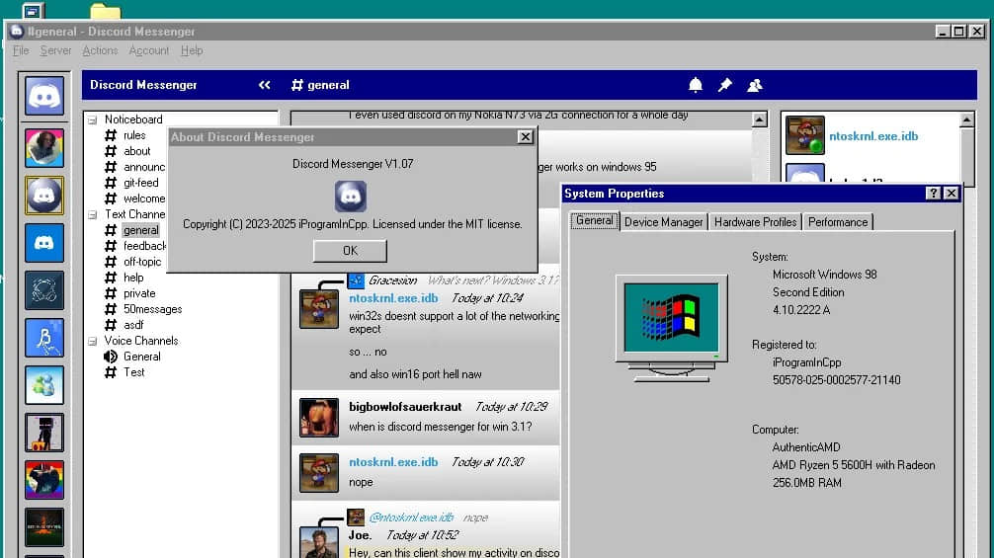The image size is (994, 558).
Task: Click the desktop computer icon at top left
Action: (33, 10)
